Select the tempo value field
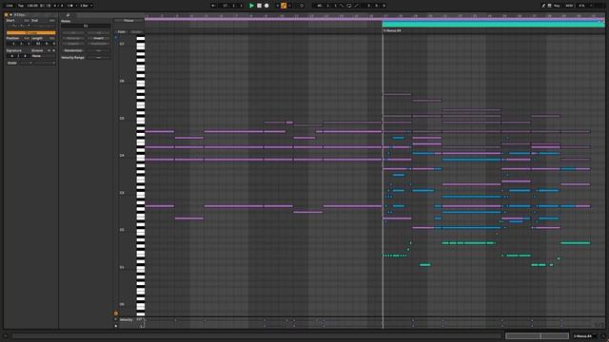 pos(32,6)
